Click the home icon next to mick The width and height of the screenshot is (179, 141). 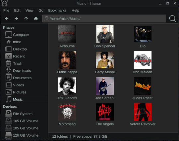coord(9,42)
